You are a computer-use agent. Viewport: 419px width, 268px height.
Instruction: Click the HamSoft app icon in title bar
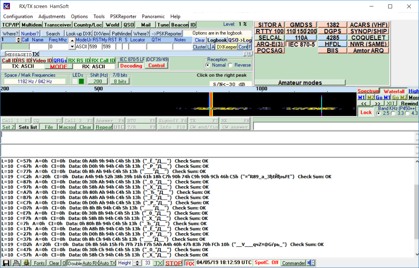(6, 6)
